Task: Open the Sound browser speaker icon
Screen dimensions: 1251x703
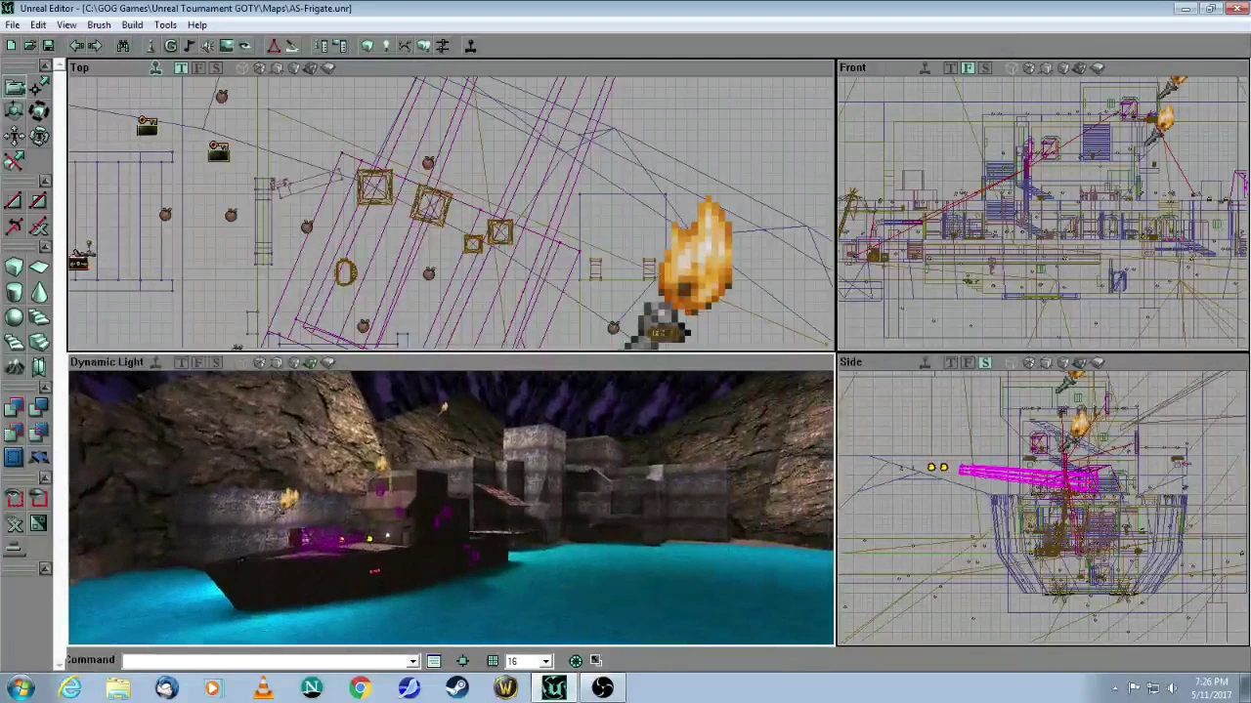Action: click(x=207, y=46)
